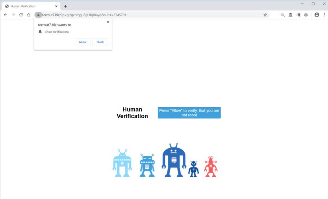The width and height of the screenshot is (328, 199).
Task: Dismiss the notification permission popup
Action: pos(108,22)
